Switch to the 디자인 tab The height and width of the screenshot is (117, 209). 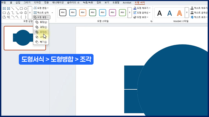point(37,2)
